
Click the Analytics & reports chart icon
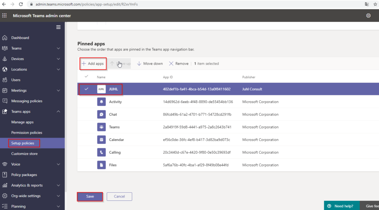tap(4, 185)
